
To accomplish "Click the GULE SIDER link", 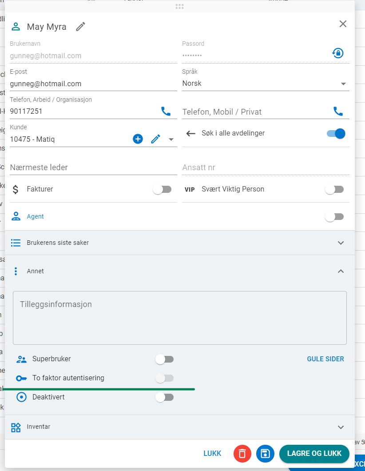I will point(325,359).
